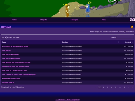Open Link's Awakening DX review
The image size is (135, 101).
(19, 75)
